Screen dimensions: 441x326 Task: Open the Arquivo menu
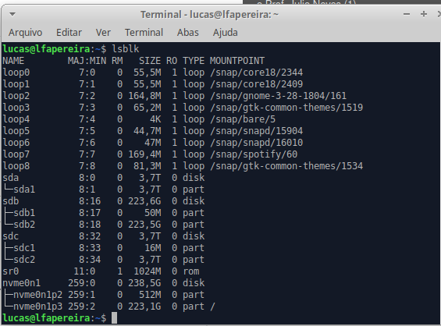[25, 33]
